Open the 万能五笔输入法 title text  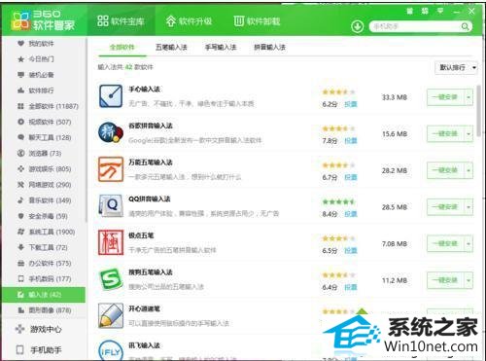pos(151,162)
